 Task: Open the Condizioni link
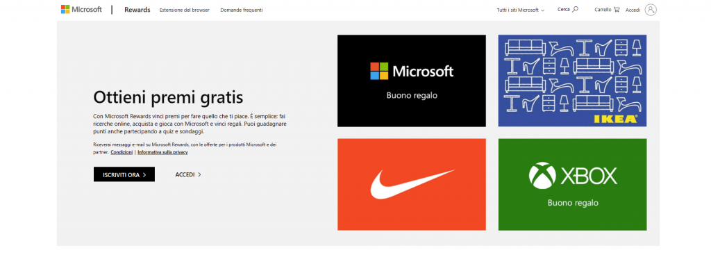tap(122, 152)
